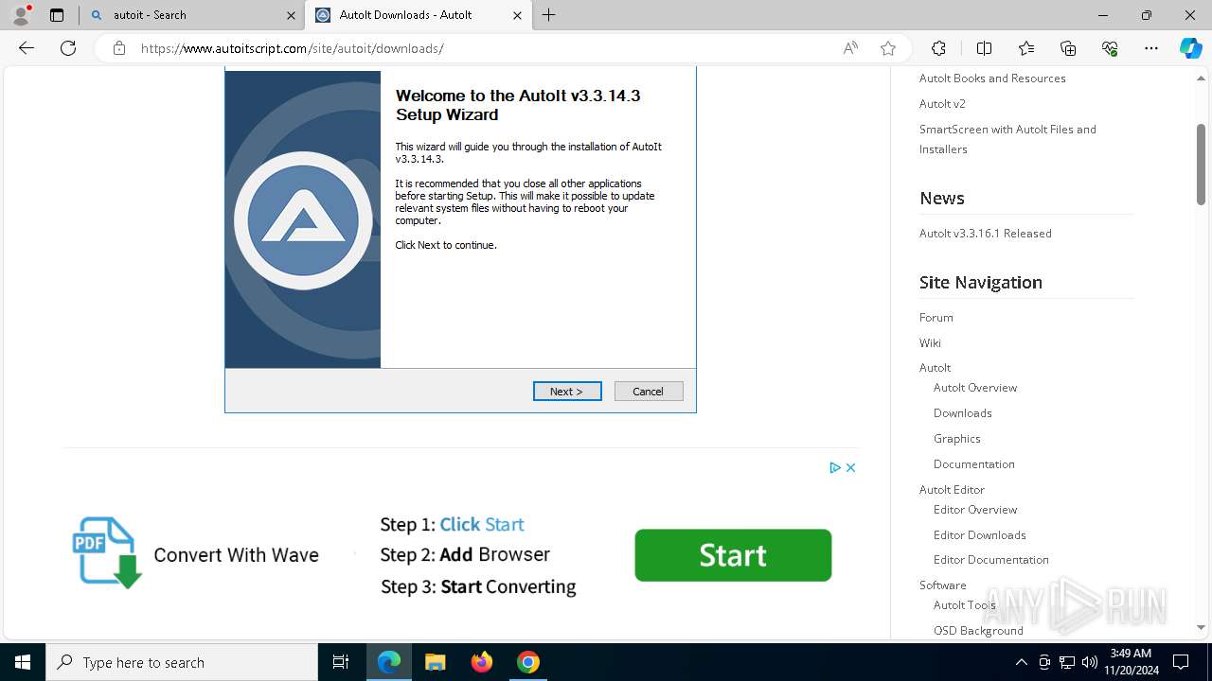Refresh the AutoIt Downloads page
The width and height of the screenshot is (1212, 681).
coord(68,48)
